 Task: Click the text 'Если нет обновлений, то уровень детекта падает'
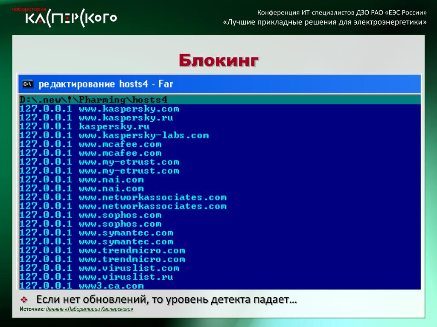pos(167,299)
